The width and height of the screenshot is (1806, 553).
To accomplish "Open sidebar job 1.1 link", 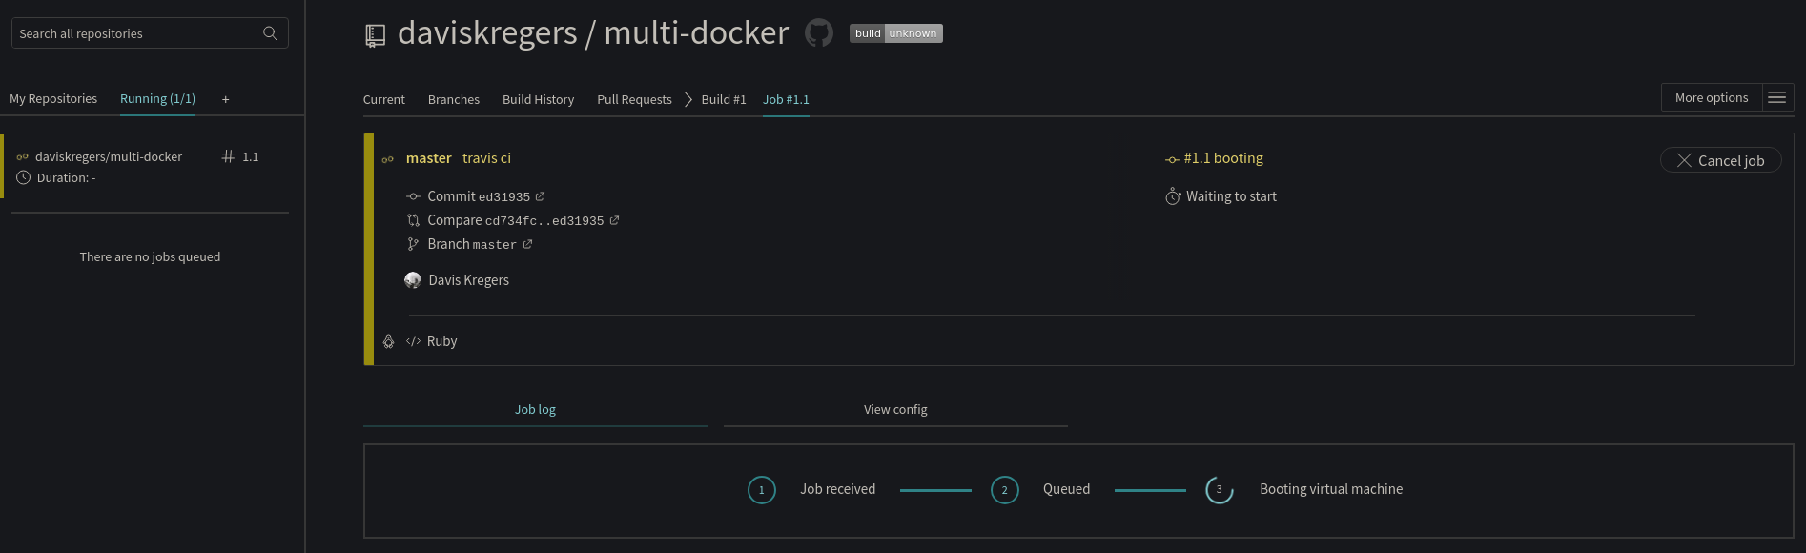I will click(250, 156).
